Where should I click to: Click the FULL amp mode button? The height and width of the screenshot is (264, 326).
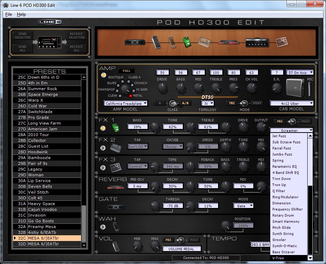click(126, 71)
